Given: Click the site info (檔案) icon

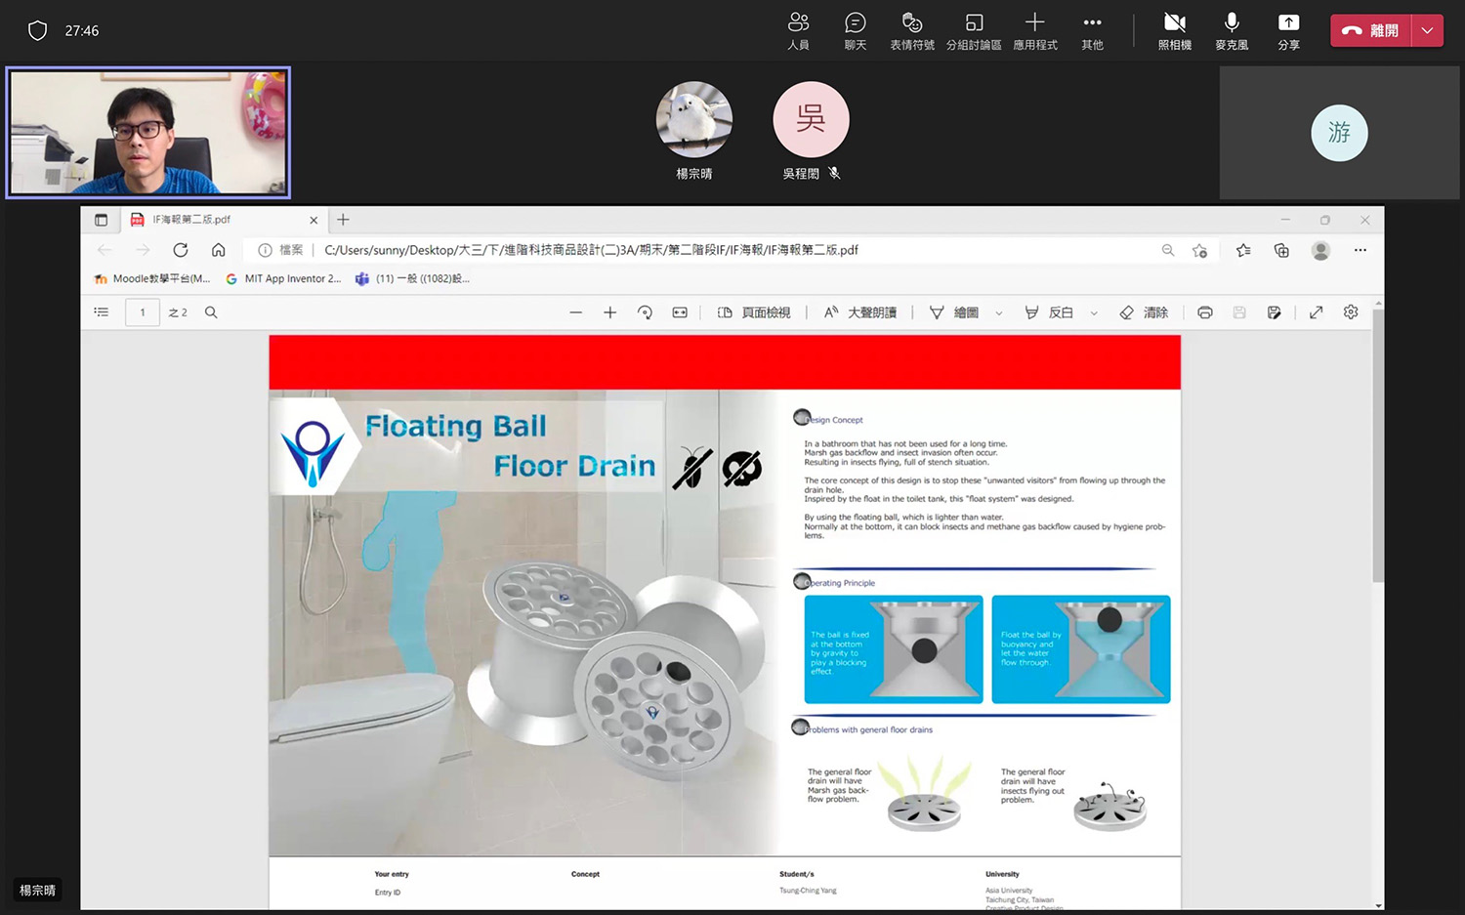Looking at the screenshot, I should (x=264, y=250).
